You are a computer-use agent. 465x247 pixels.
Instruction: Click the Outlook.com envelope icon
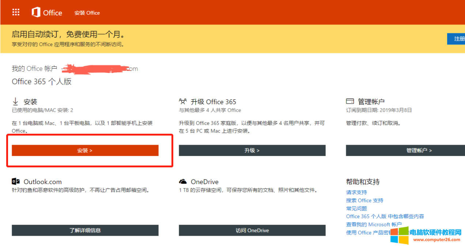click(x=16, y=181)
